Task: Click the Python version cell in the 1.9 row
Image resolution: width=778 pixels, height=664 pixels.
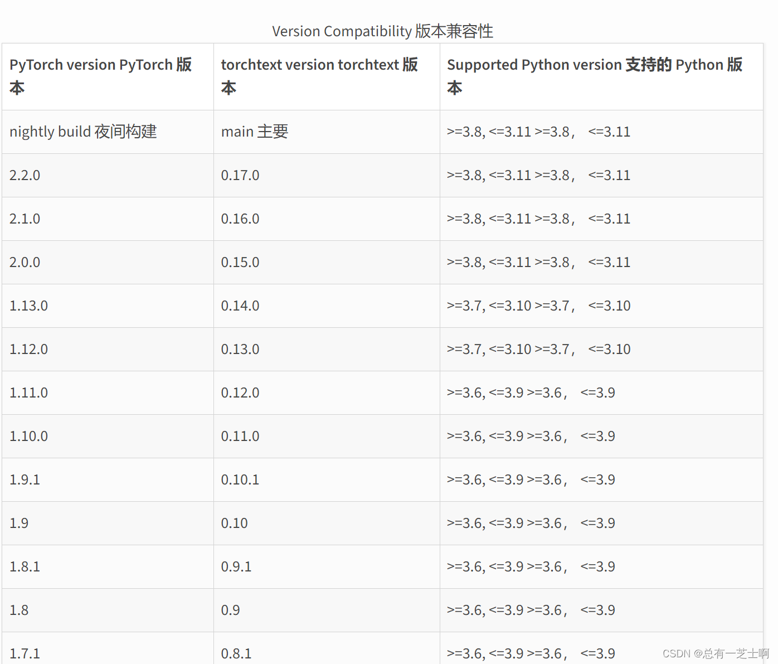Action: click(x=601, y=524)
